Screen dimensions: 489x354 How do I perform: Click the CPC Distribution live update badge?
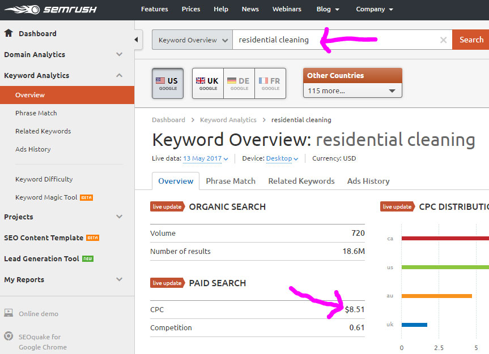(x=397, y=207)
